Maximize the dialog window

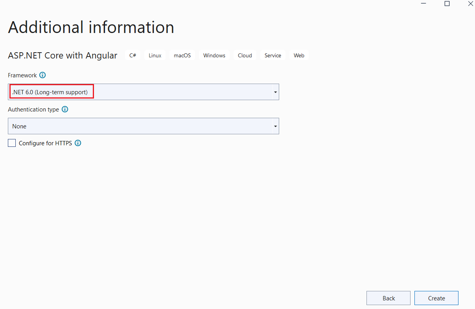(447, 4)
